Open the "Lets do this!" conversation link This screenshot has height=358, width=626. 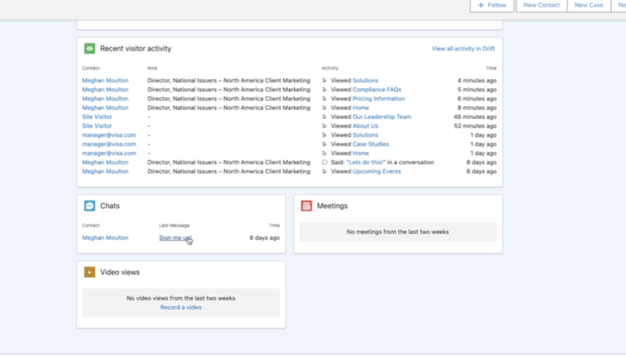click(366, 162)
